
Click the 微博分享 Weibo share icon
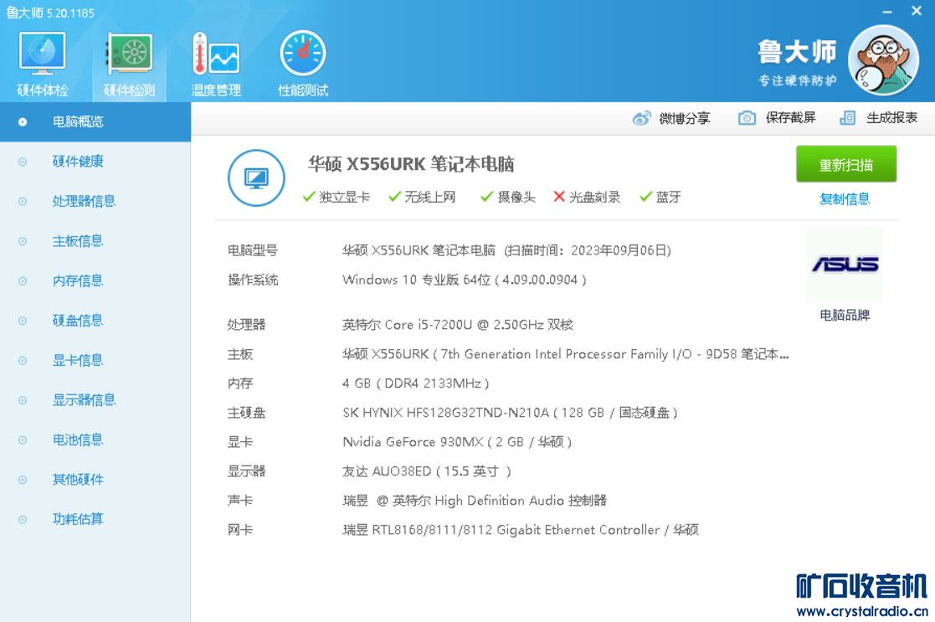click(642, 118)
